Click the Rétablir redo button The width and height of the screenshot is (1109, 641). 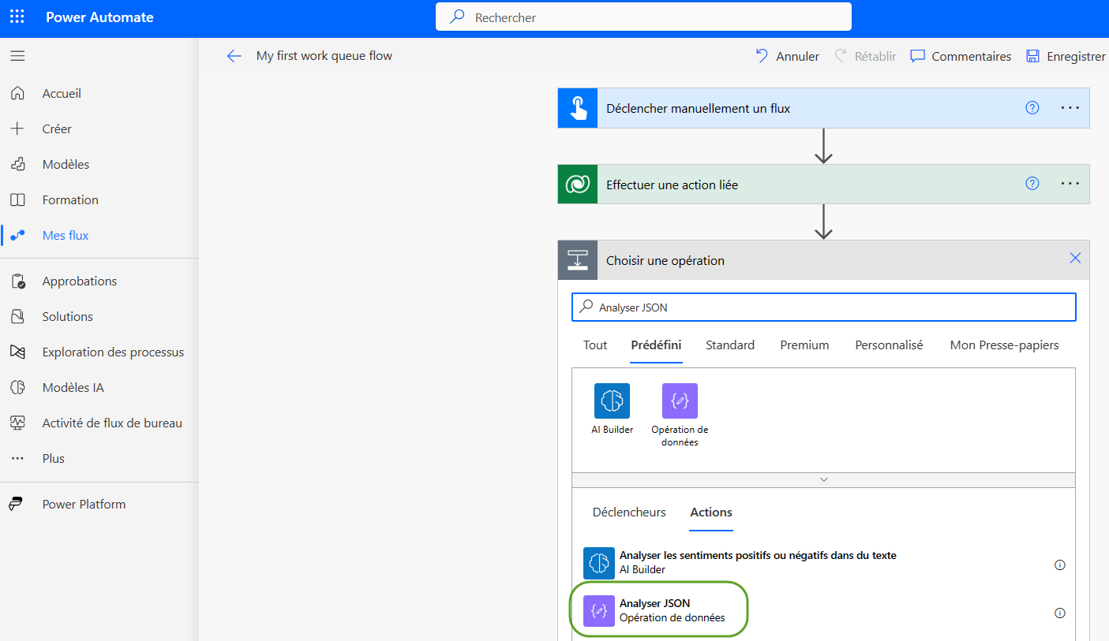(x=865, y=56)
